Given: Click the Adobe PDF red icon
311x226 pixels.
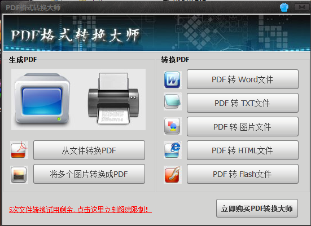Looking at the screenshot, I should tap(19, 150).
